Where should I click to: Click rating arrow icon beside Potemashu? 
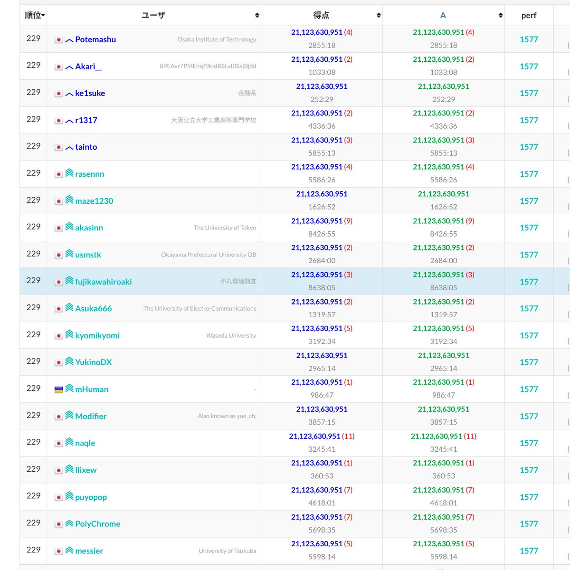(x=69, y=40)
